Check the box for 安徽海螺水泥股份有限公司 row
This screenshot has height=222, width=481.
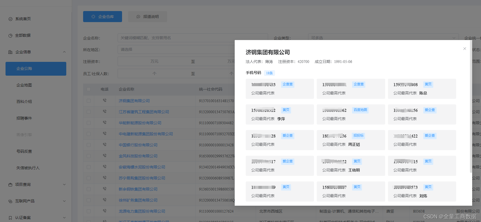[x=89, y=167]
